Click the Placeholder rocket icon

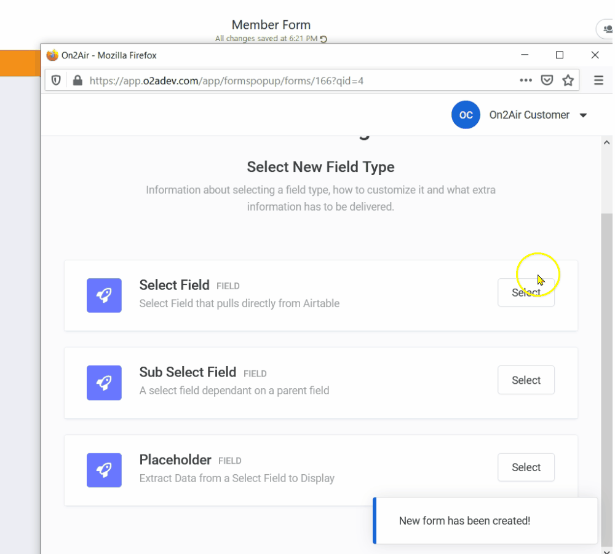104,470
